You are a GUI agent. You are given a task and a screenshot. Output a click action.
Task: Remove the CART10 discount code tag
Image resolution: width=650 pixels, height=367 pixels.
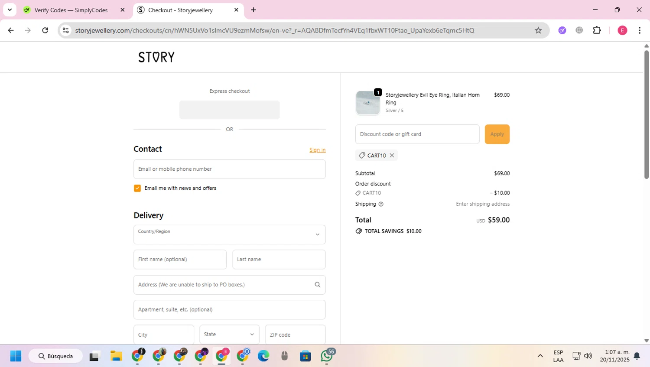(x=392, y=155)
